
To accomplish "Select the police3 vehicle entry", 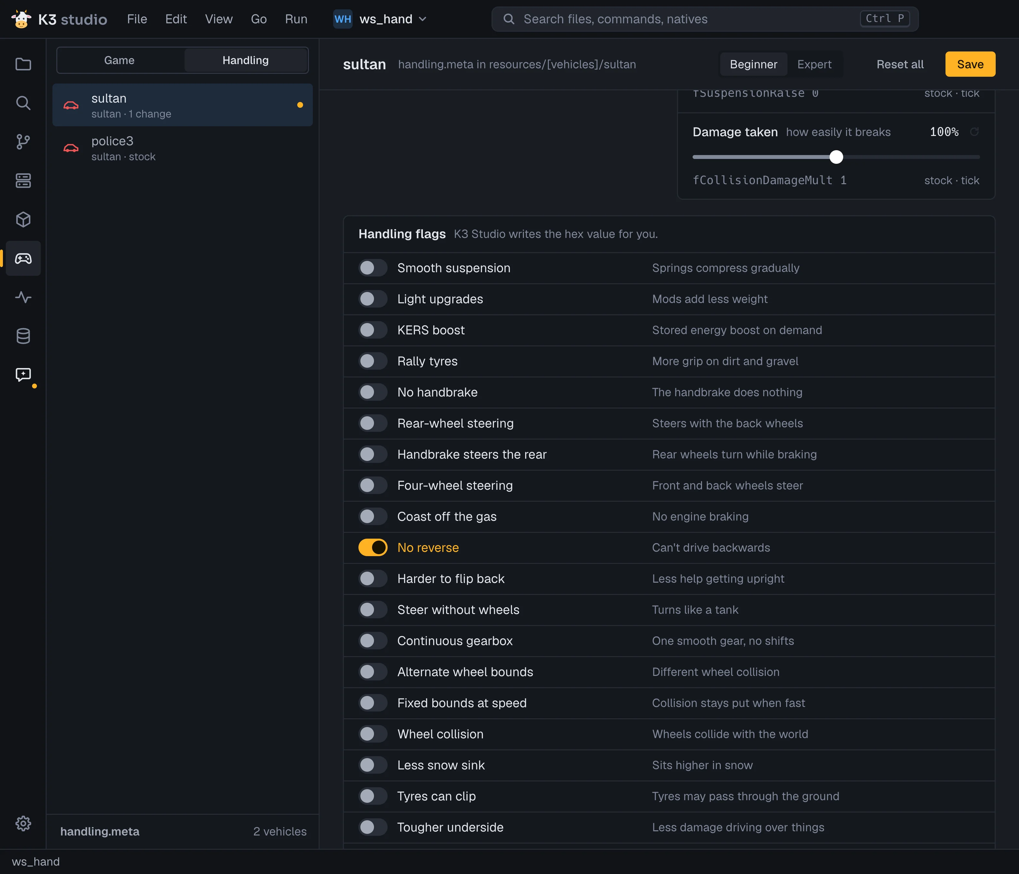I will click(182, 148).
